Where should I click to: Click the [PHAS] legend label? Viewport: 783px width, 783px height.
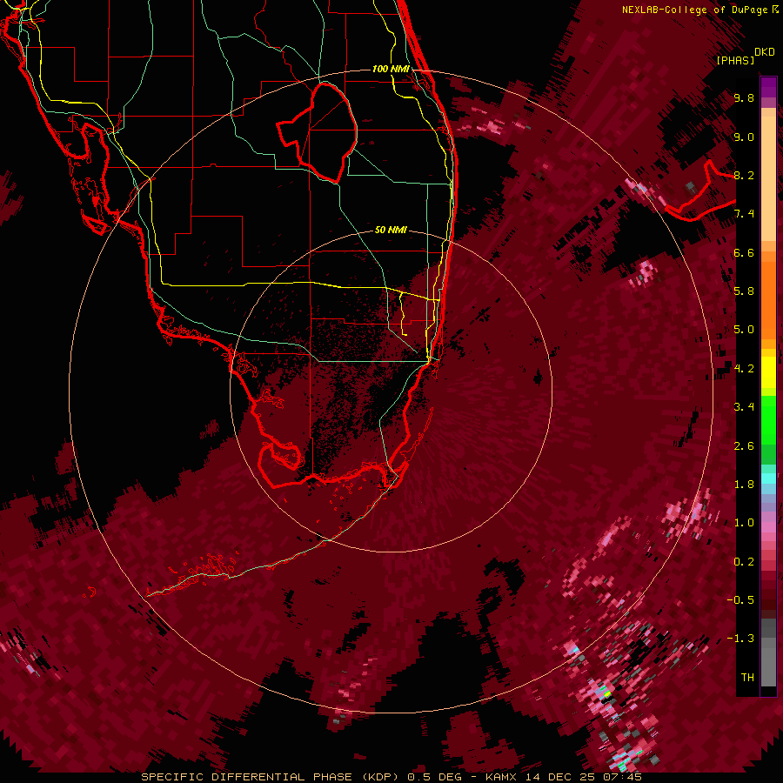735,60
